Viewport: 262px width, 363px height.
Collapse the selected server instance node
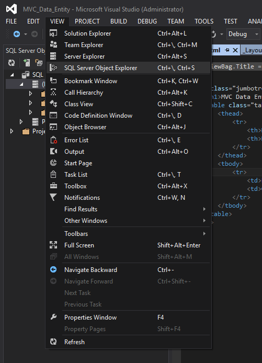click(21, 84)
